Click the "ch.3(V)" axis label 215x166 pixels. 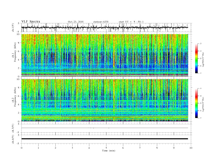[x=13, y=128]
